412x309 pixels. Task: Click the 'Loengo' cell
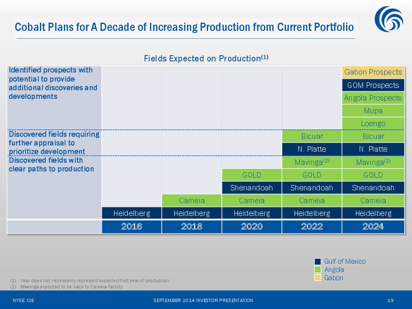click(x=373, y=124)
